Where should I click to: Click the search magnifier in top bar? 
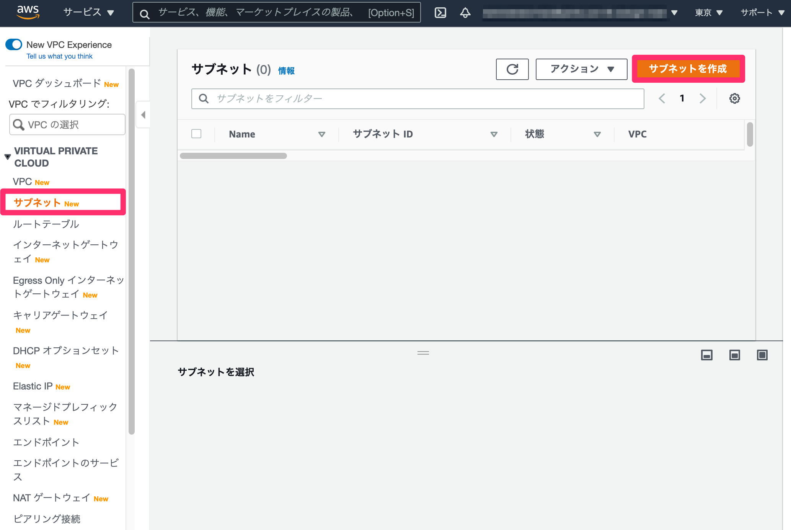coord(145,14)
